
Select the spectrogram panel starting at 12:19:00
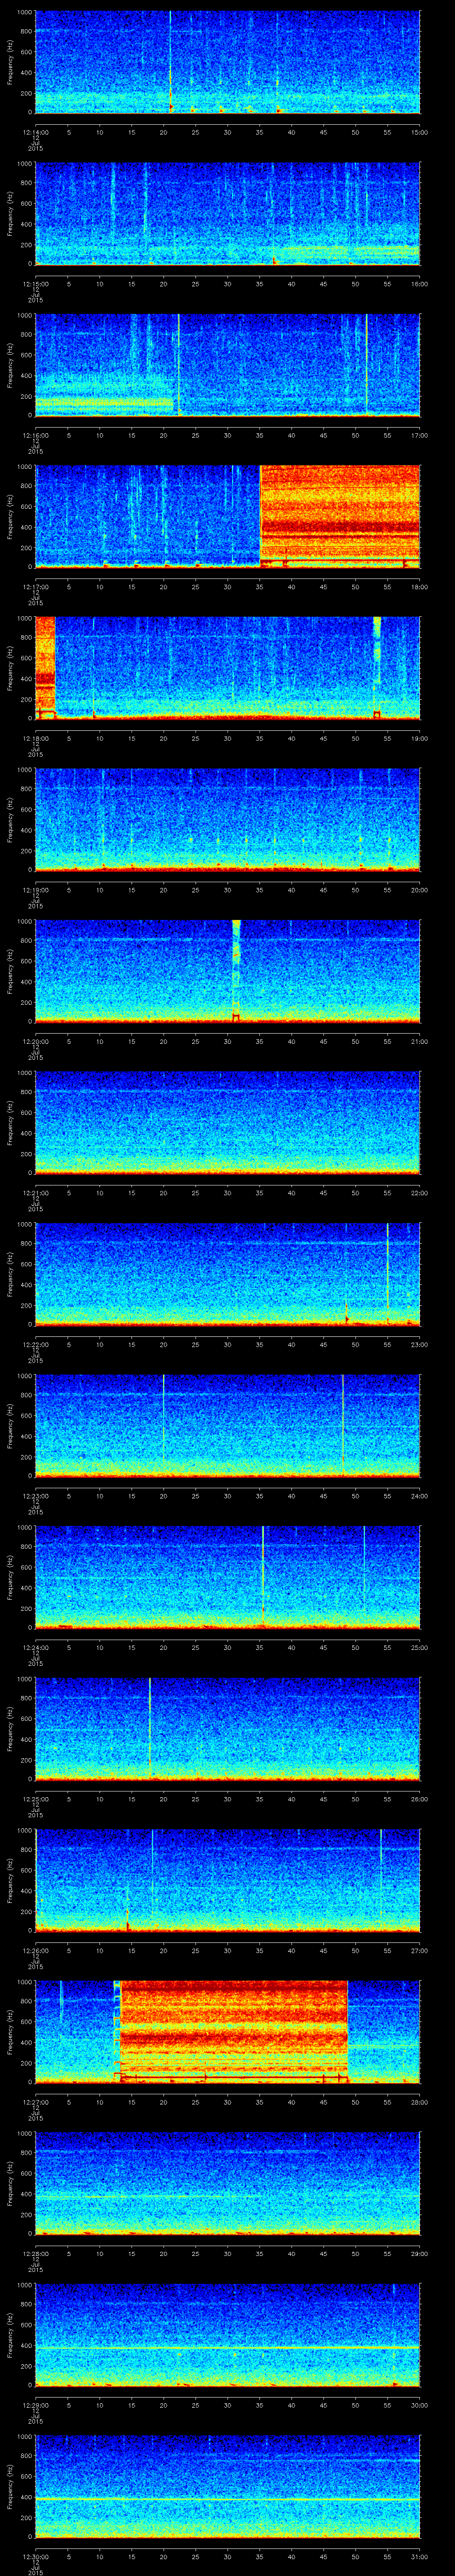click(x=227, y=819)
